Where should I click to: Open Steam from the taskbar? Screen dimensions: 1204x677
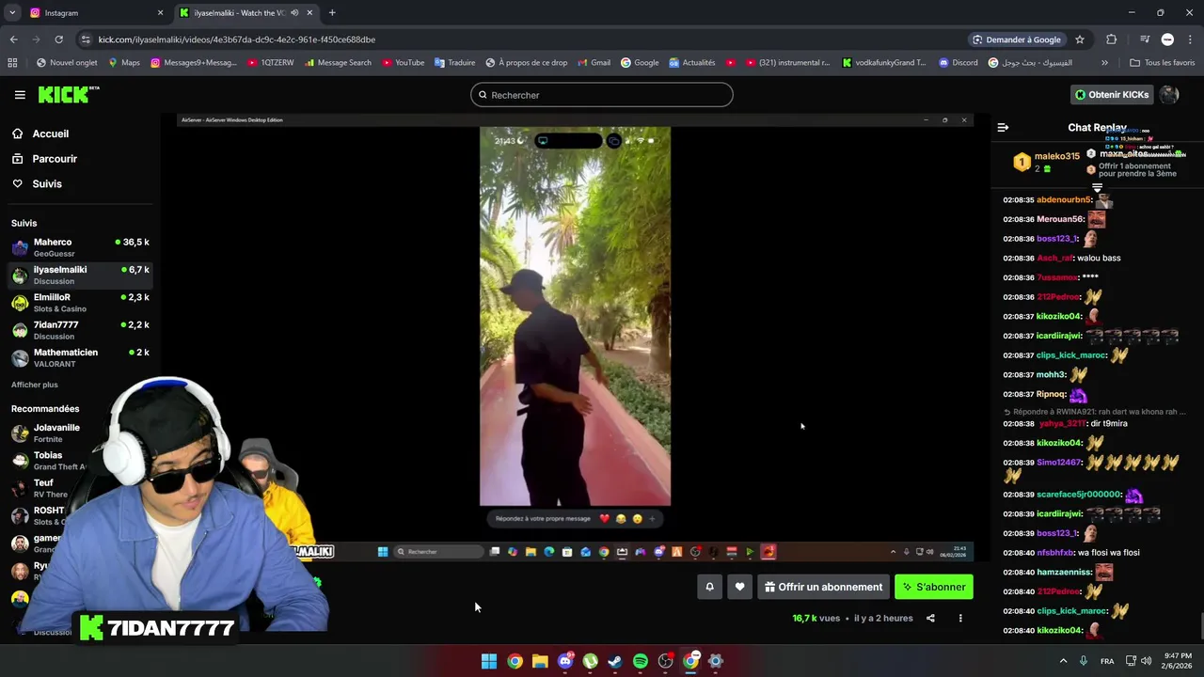pyautogui.click(x=615, y=661)
